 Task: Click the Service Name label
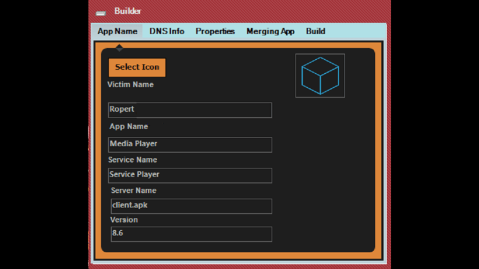click(132, 160)
